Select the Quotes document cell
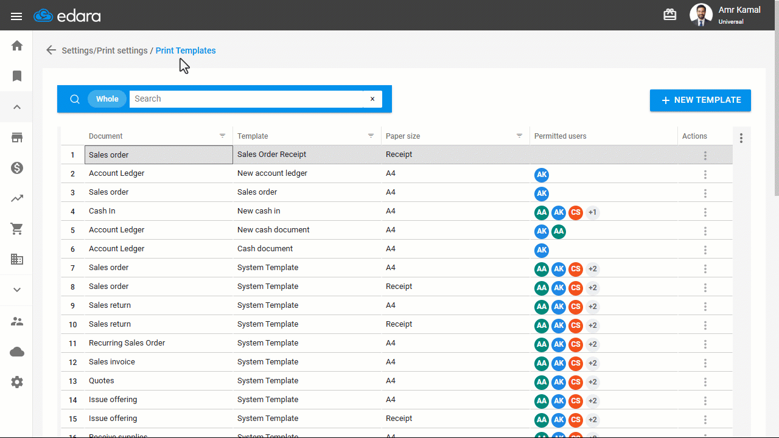The width and height of the screenshot is (779, 438). (159, 381)
